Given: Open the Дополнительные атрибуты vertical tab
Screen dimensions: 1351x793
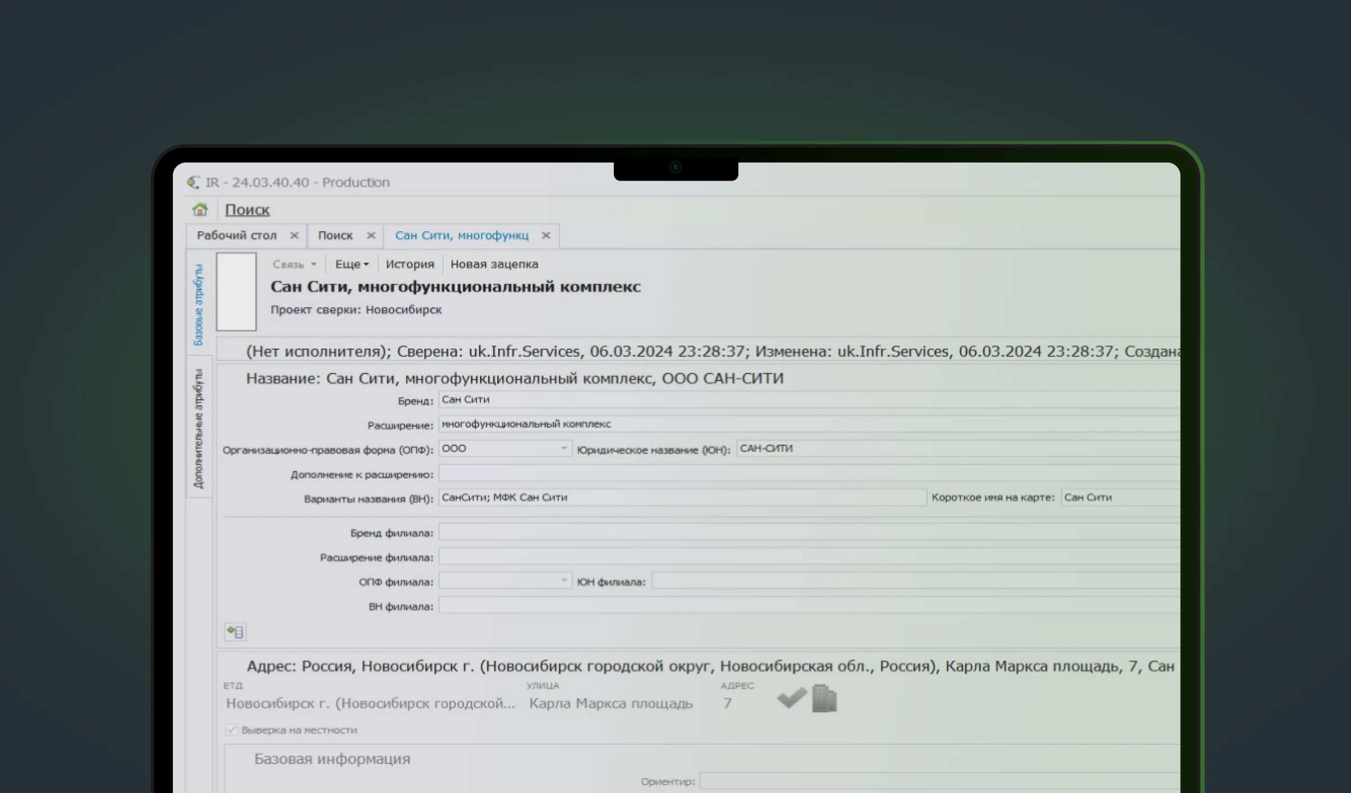Looking at the screenshot, I should click(199, 429).
